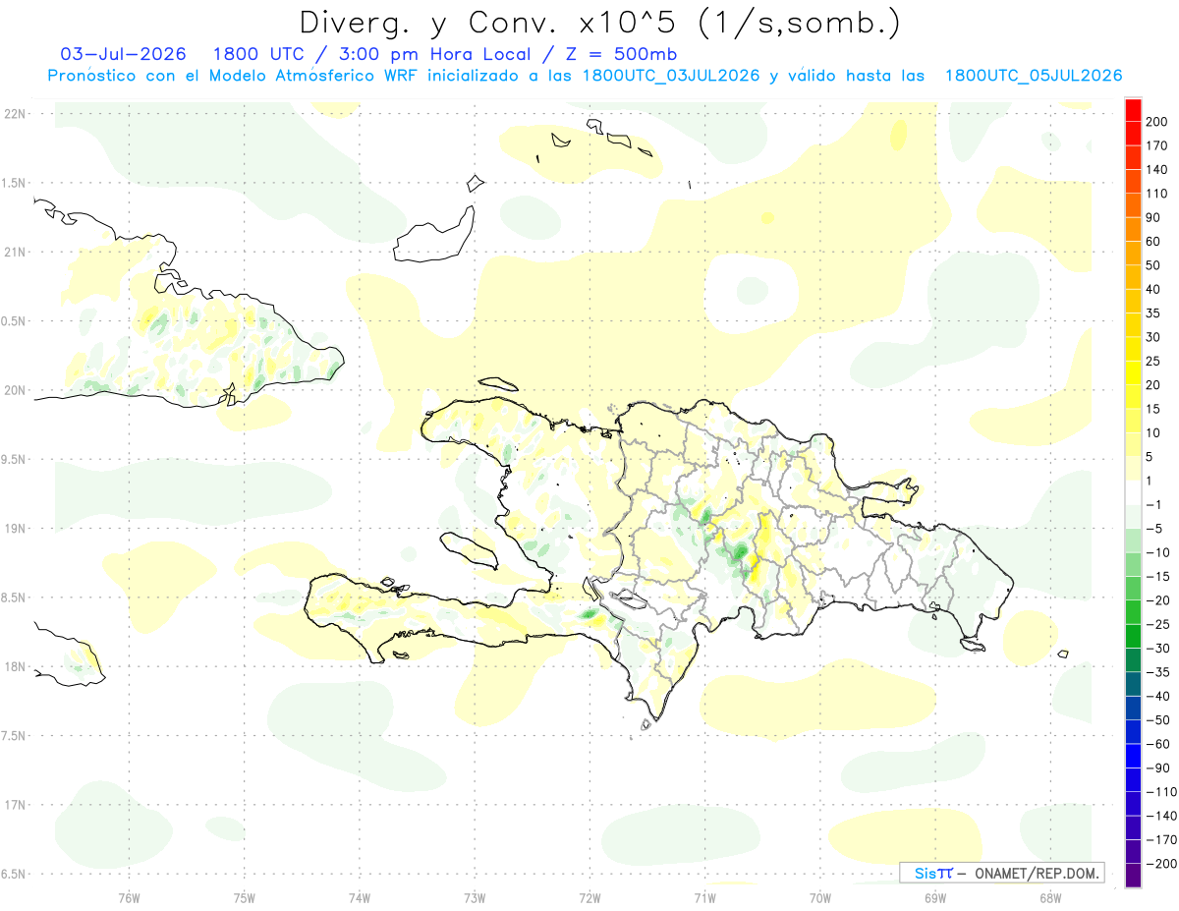
Task: Click the '-25' color scale value
Action: 1156,624
